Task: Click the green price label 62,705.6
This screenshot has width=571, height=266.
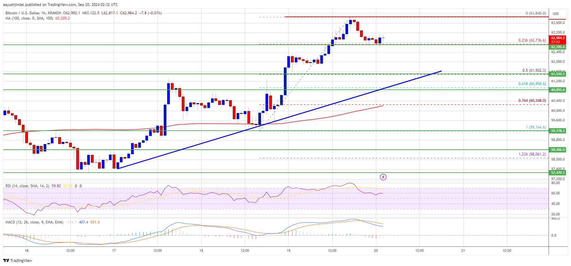Action: tap(558, 47)
